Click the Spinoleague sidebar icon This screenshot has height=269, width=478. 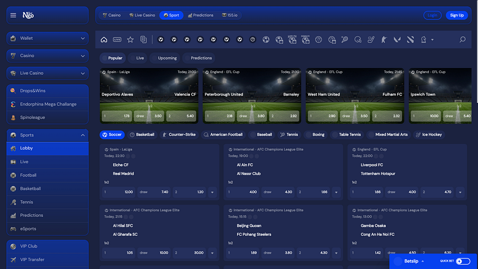(13, 117)
